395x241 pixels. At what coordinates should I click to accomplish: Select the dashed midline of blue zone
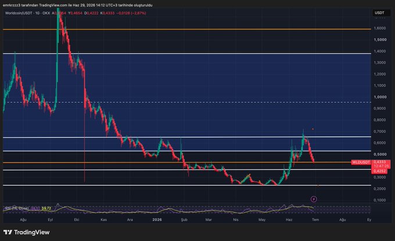(x=187, y=102)
